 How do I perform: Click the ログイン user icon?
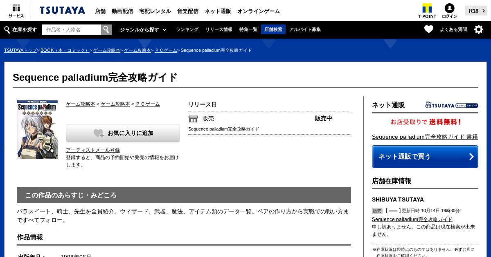(x=449, y=11)
